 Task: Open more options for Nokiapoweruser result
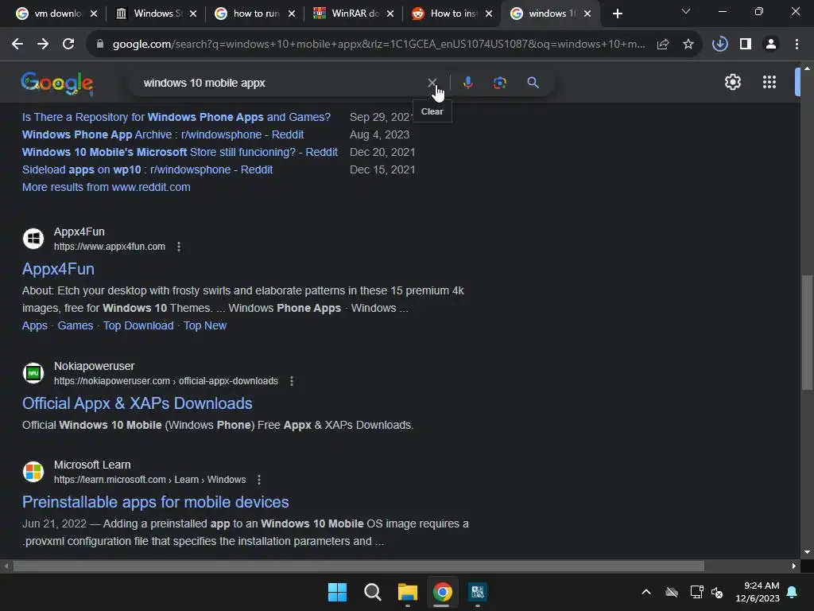292,381
